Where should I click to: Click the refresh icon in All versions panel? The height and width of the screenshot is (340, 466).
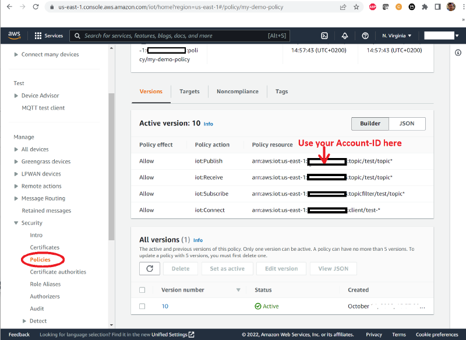click(150, 268)
